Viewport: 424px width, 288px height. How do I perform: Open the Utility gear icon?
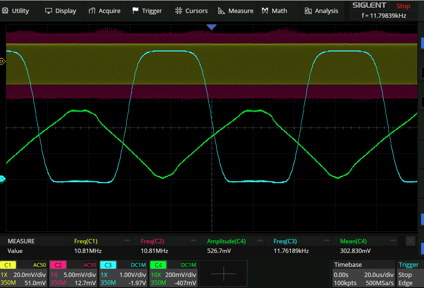click(5, 11)
